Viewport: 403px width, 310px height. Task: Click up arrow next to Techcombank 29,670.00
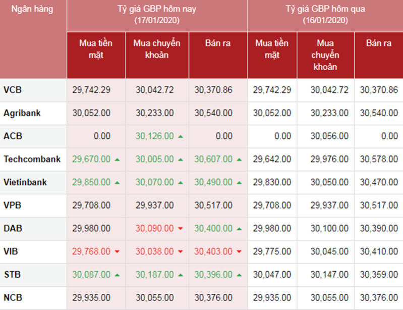tap(117, 160)
